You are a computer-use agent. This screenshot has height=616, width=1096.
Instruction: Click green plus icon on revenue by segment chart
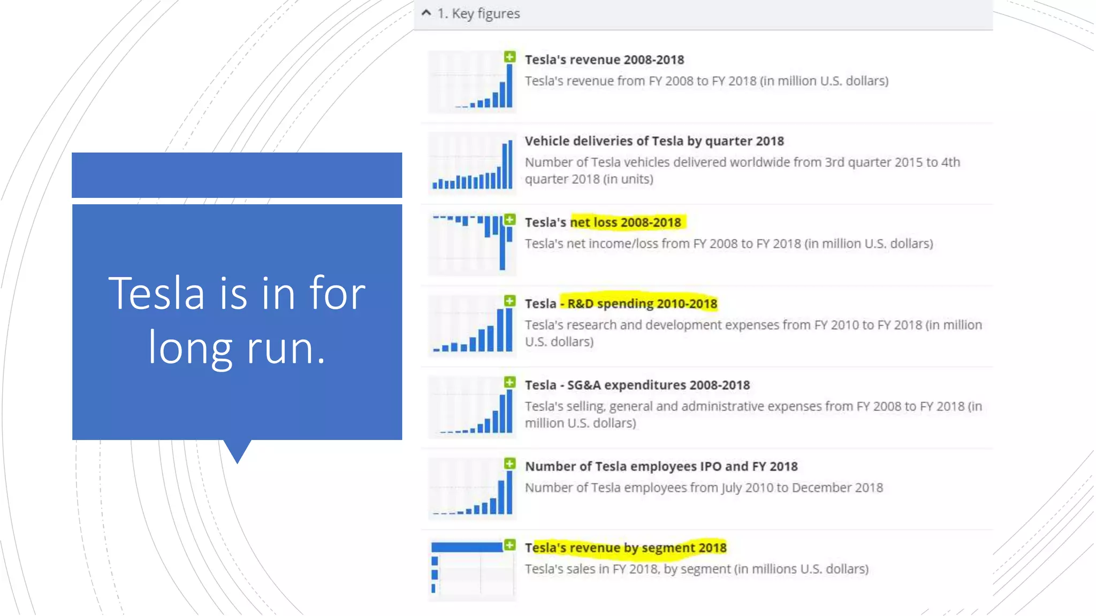509,545
